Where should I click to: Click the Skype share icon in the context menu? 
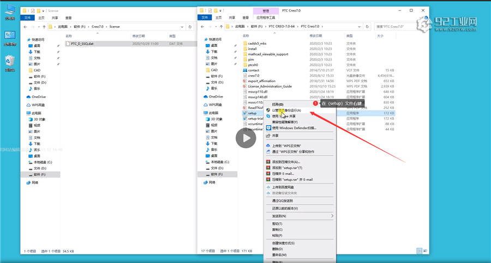(x=268, y=116)
